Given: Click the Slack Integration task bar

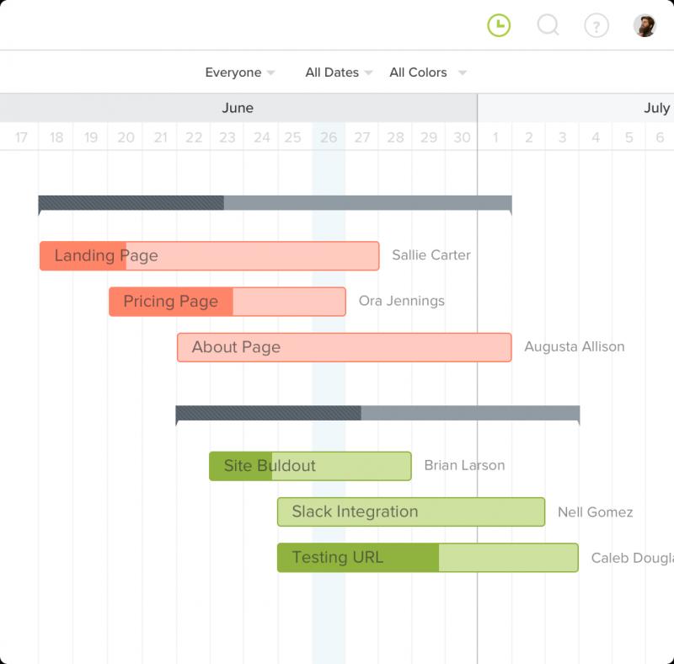Looking at the screenshot, I should point(411,511).
